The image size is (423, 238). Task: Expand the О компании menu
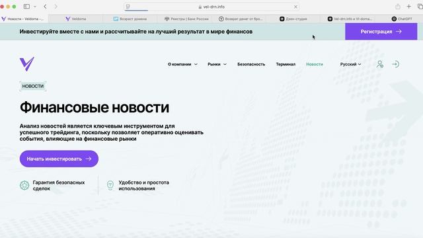182,64
